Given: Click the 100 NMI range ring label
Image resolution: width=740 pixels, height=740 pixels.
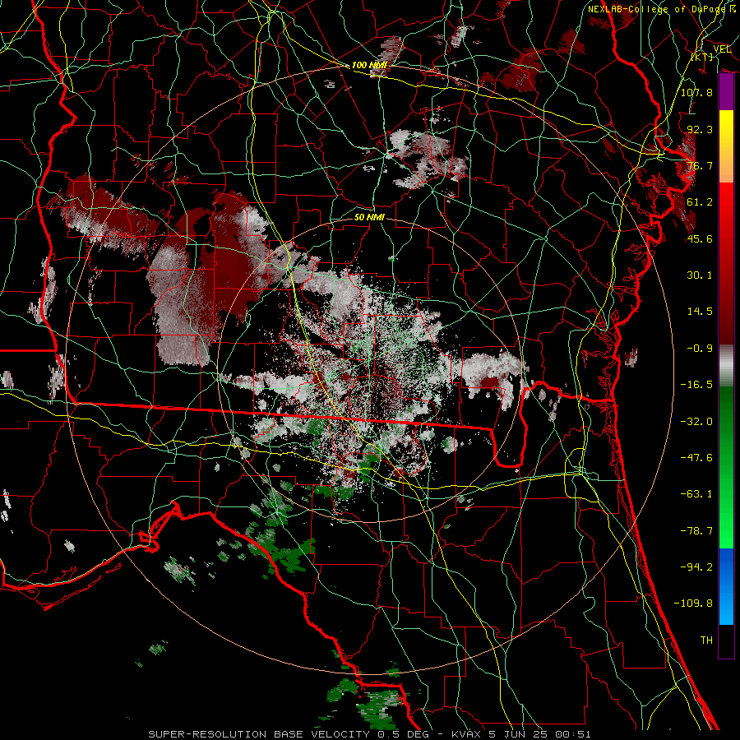Looking at the screenshot, I should tap(369, 65).
